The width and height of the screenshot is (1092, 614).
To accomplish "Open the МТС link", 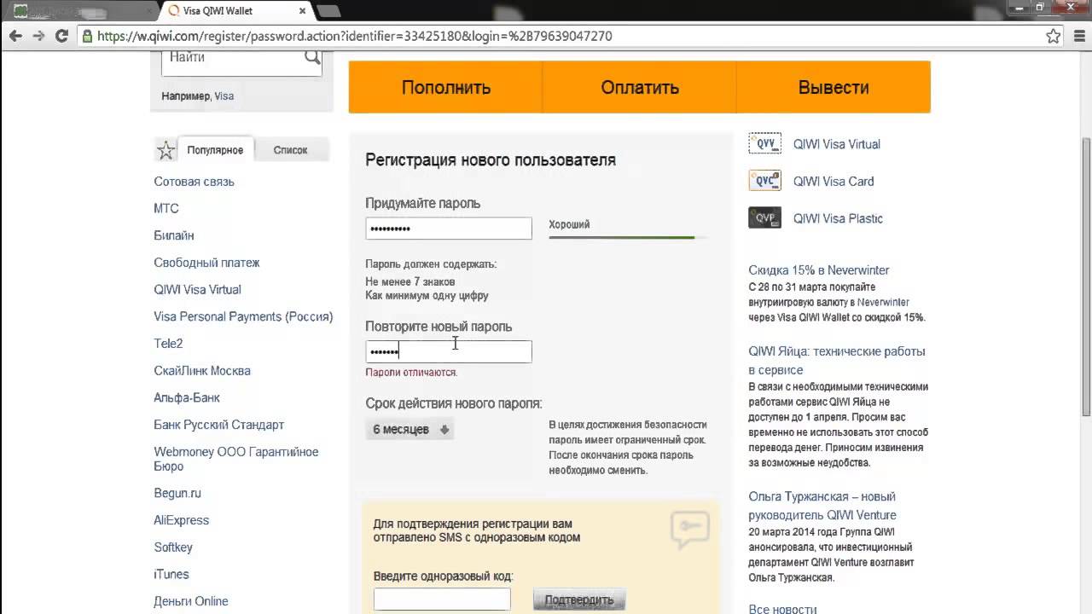I will pos(166,208).
